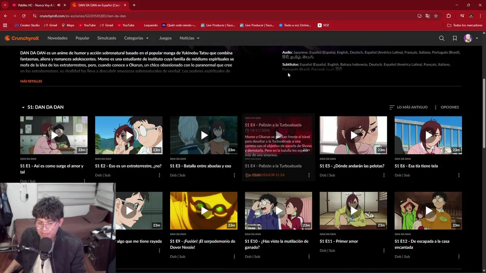The image size is (486, 273).
Task: Open the Chrome three-dot menu
Action: 480,16
